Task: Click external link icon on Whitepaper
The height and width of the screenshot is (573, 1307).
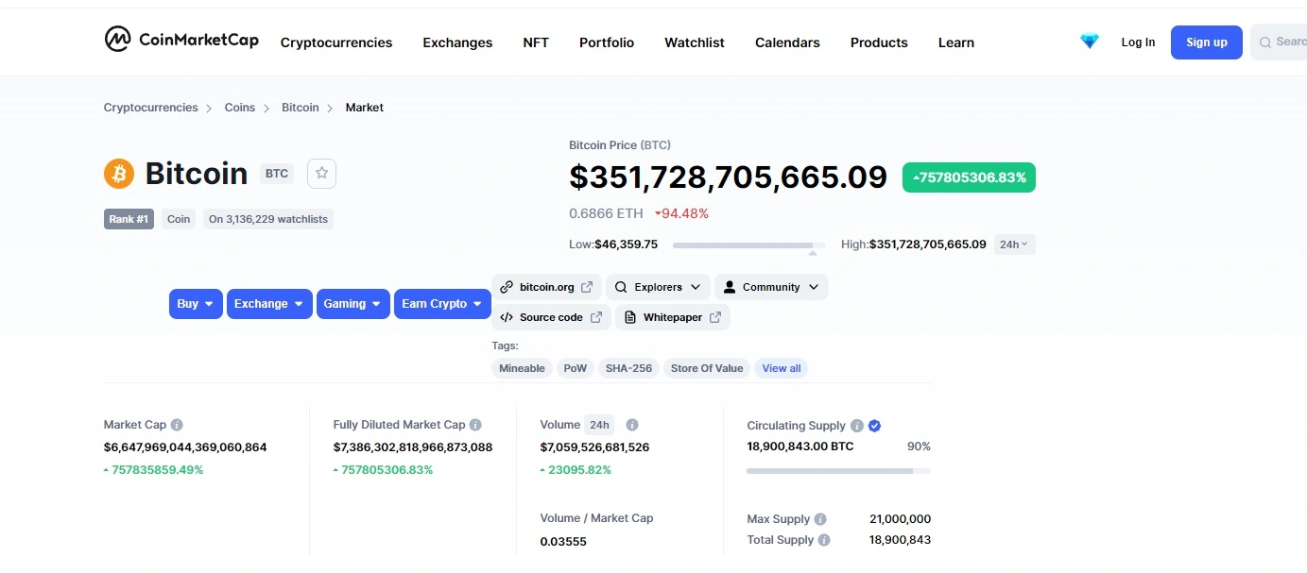Action: 715,317
